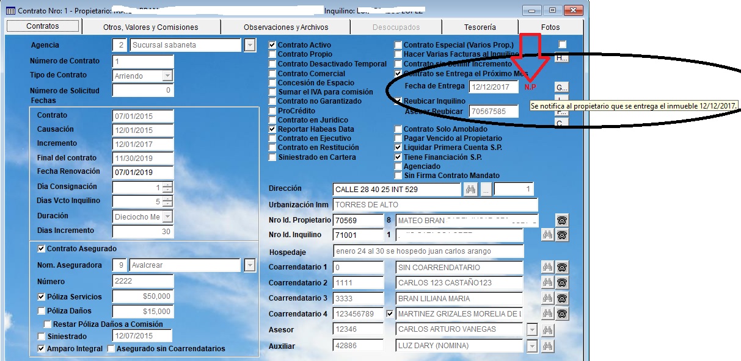Click the binoculars icon for Coarrendatario 3
The height and width of the screenshot is (361, 741).
[x=547, y=298]
